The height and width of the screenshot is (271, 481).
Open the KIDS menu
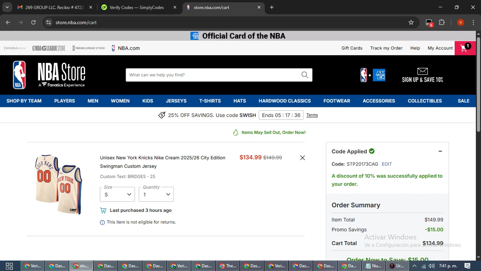tap(148, 101)
